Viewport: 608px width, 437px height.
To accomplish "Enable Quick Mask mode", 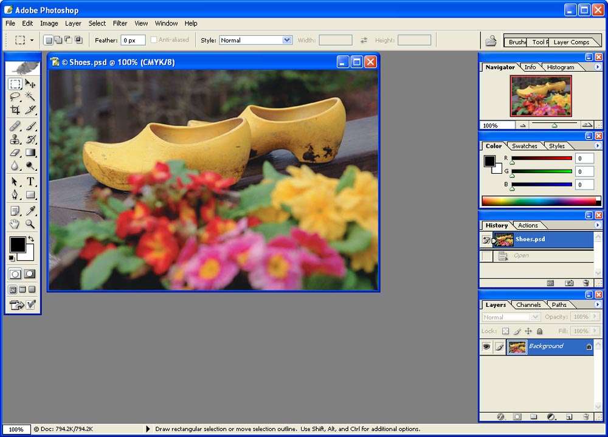I will [x=30, y=274].
